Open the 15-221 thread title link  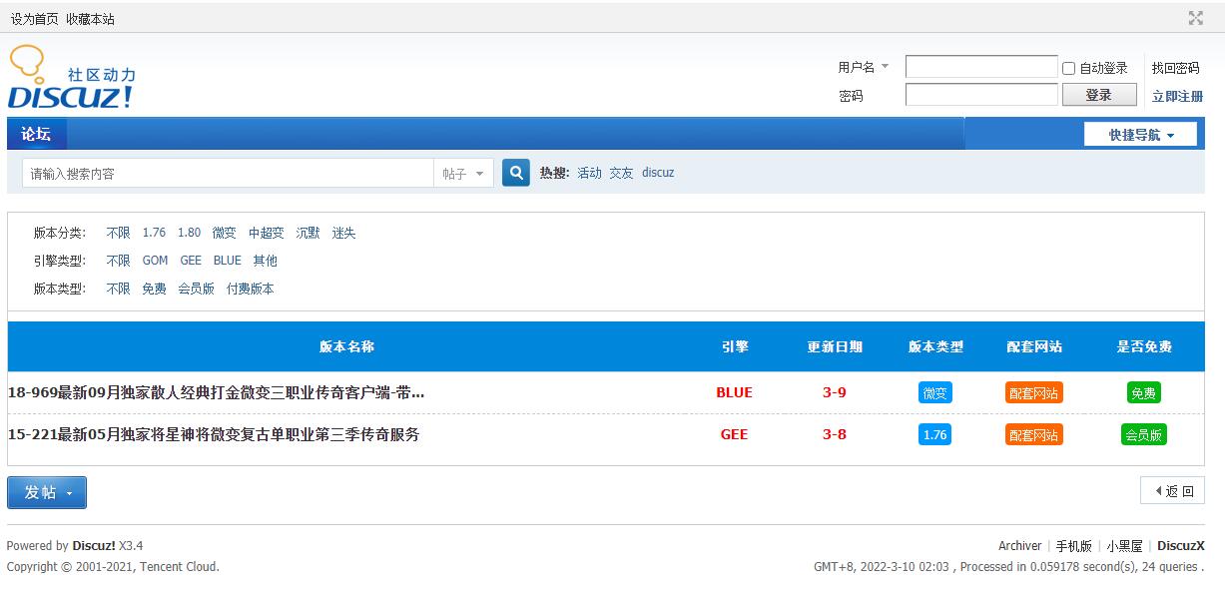pyautogui.click(x=214, y=434)
